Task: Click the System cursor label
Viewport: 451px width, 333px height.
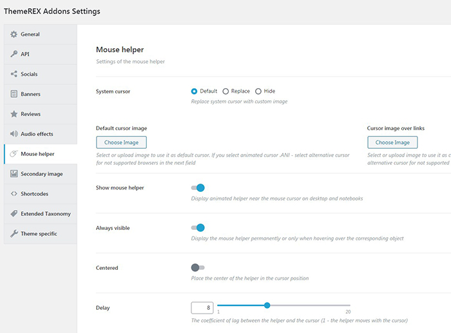Action: tap(113, 91)
